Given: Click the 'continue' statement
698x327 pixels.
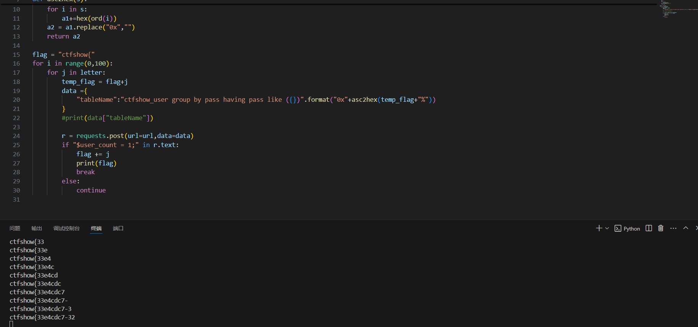Looking at the screenshot, I should tap(91, 190).
